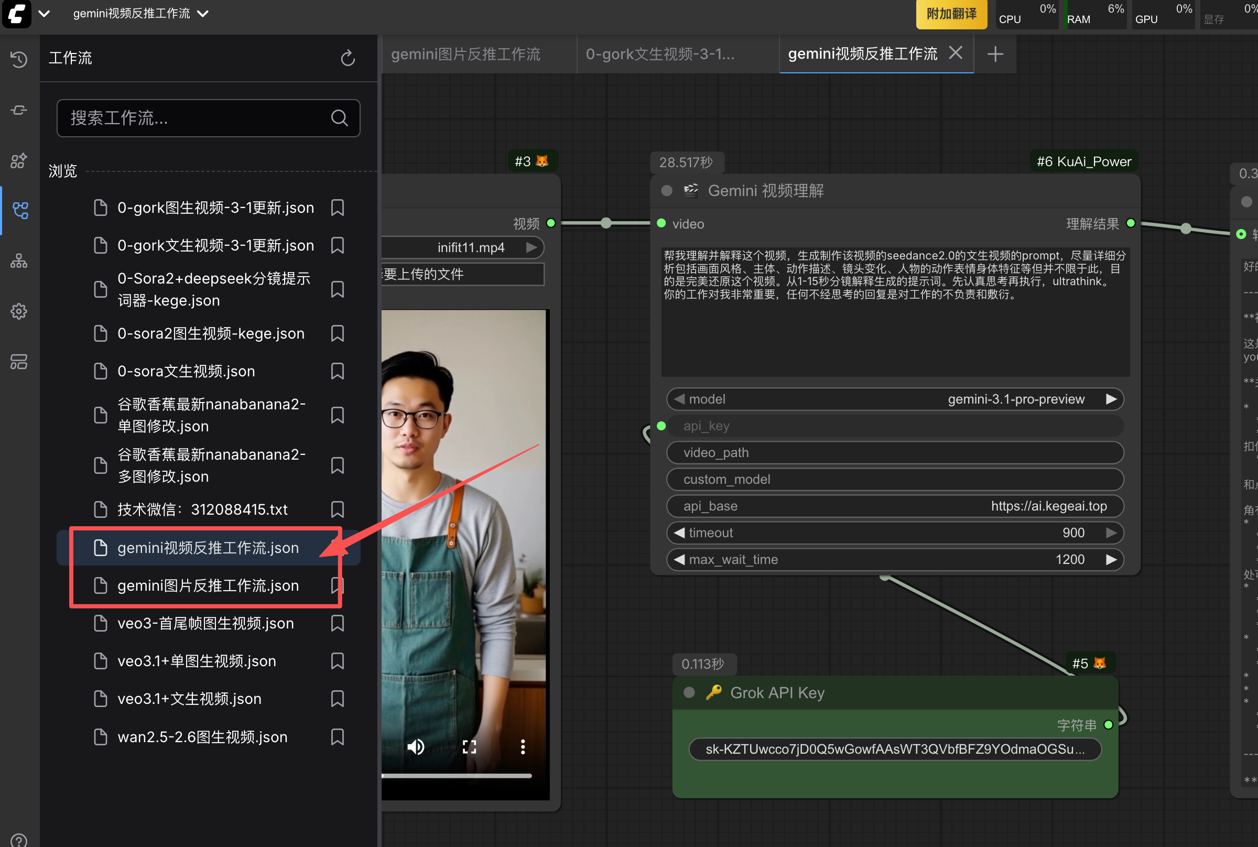Screen dimensions: 1258x847
Task: Switch to 0-gork文生视频-3-1 tab
Action: 660,54
